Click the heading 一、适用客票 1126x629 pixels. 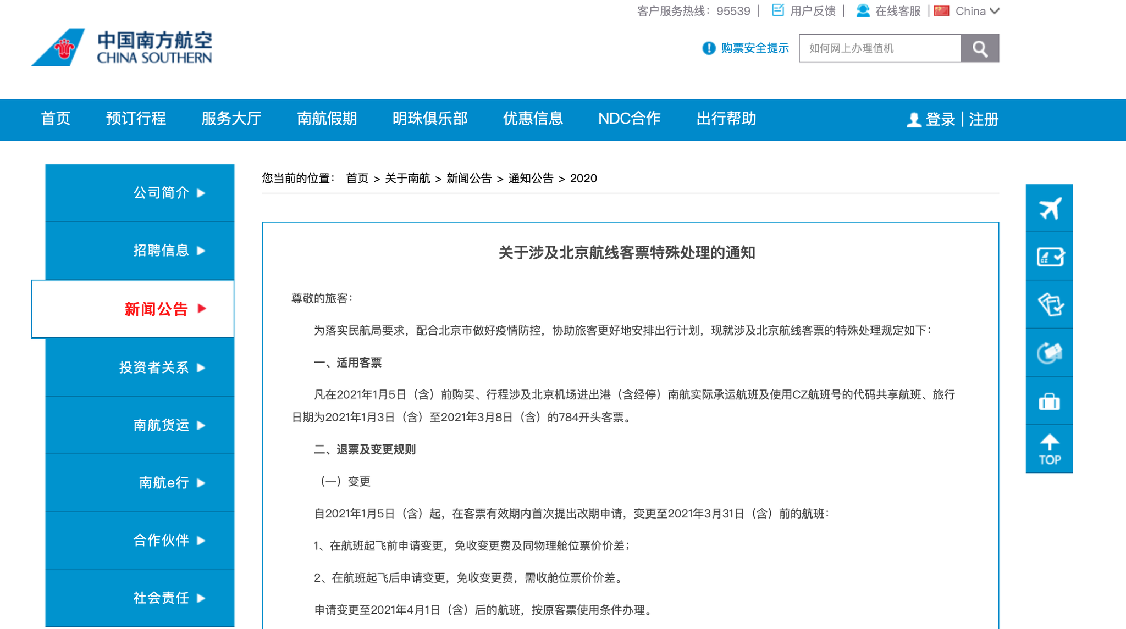[x=347, y=363]
